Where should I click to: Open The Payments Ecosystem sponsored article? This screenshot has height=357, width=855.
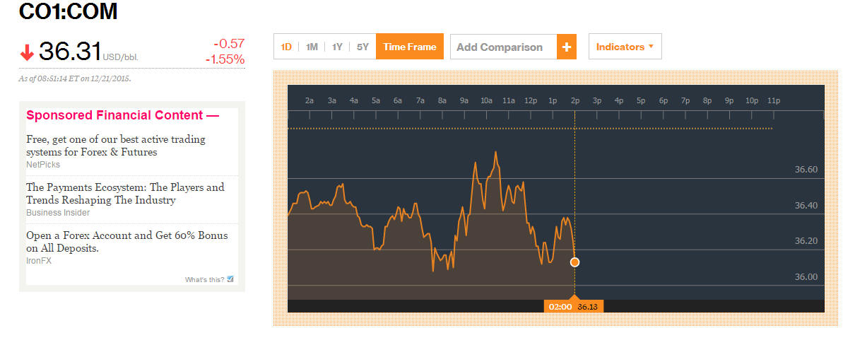click(125, 194)
